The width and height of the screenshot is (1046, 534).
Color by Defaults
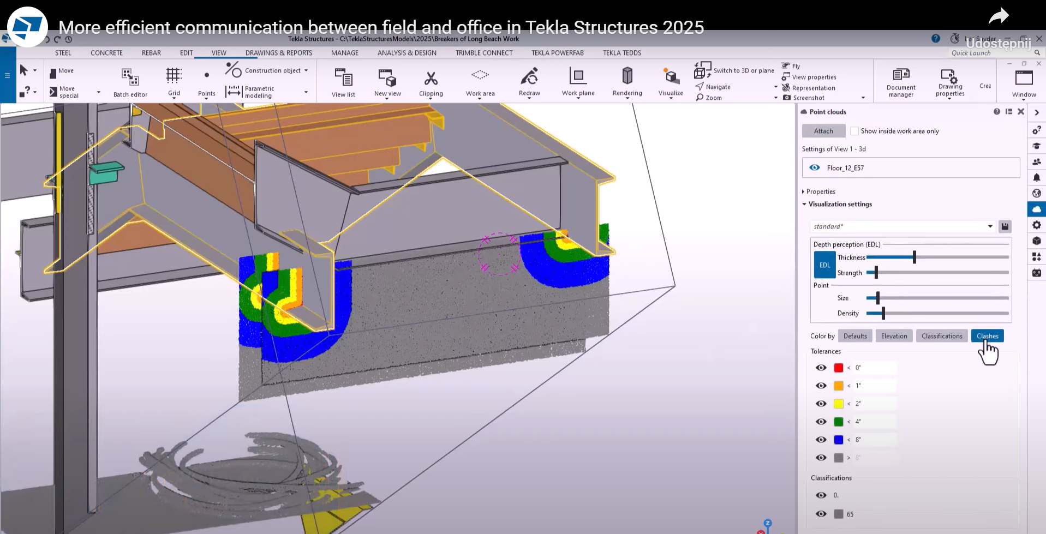tap(855, 336)
